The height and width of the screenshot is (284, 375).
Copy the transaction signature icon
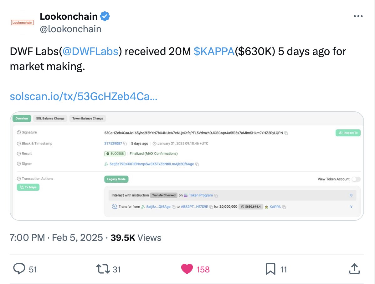[x=286, y=133]
